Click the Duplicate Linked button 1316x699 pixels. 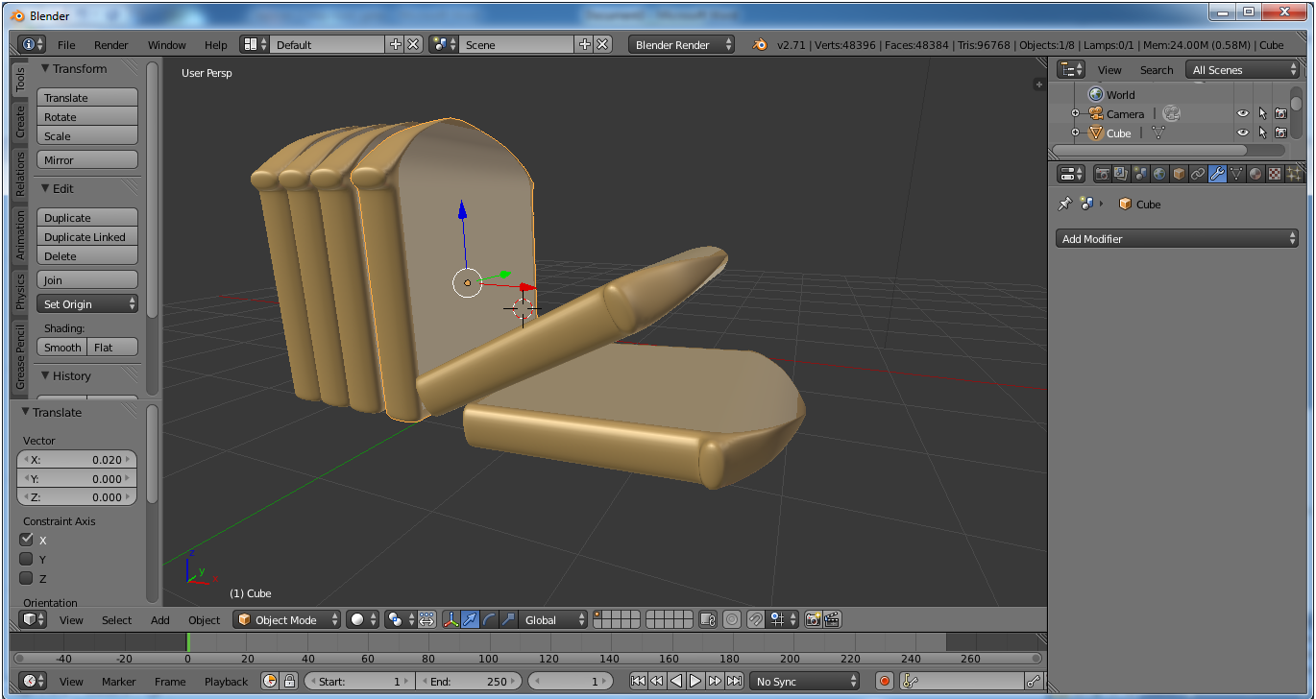(85, 237)
